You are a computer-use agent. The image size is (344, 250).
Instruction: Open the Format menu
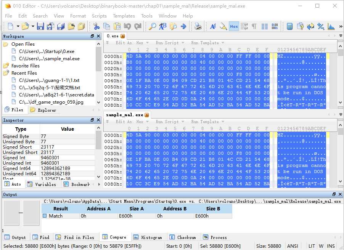(x=78, y=16)
